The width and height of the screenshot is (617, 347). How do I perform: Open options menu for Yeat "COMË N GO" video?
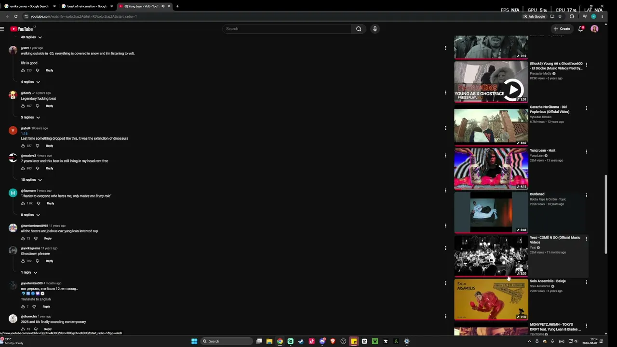(x=586, y=239)
